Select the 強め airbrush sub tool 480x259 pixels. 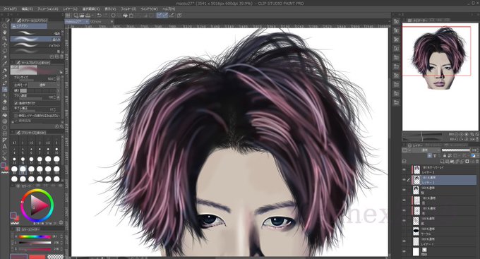tap(36, 33)
